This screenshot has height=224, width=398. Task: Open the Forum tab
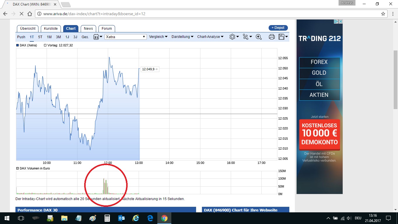point(107,29)
